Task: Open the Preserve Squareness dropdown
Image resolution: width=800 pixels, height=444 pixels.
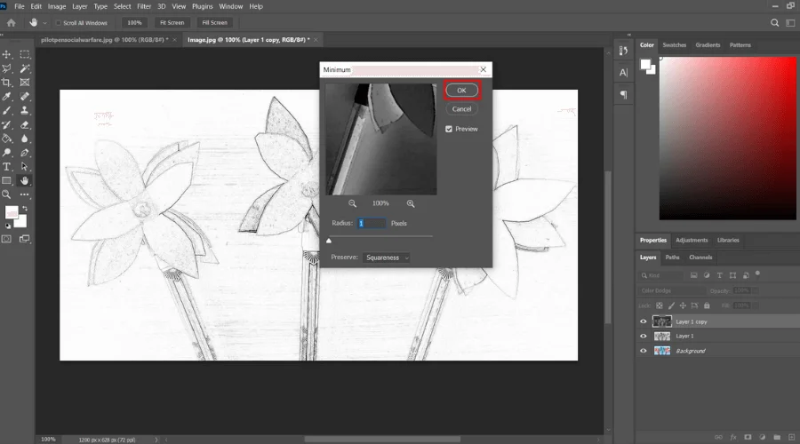Action: click(x=387, y=258)
